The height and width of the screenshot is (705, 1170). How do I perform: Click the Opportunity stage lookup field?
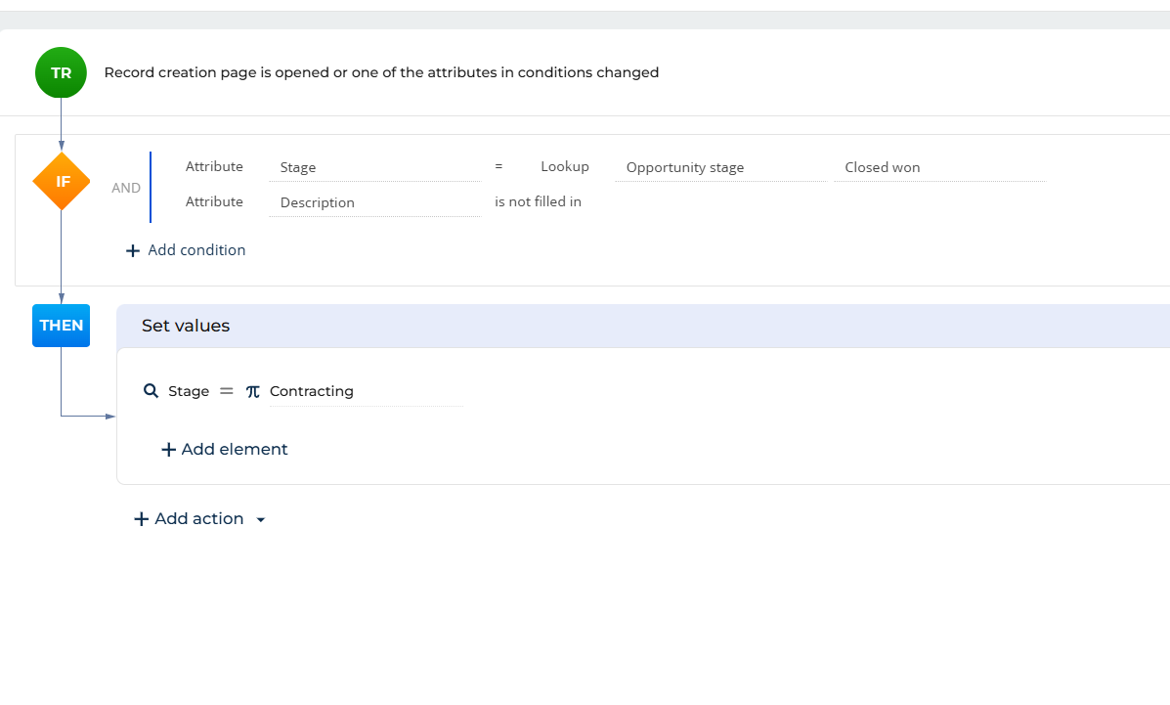(719, 168)
